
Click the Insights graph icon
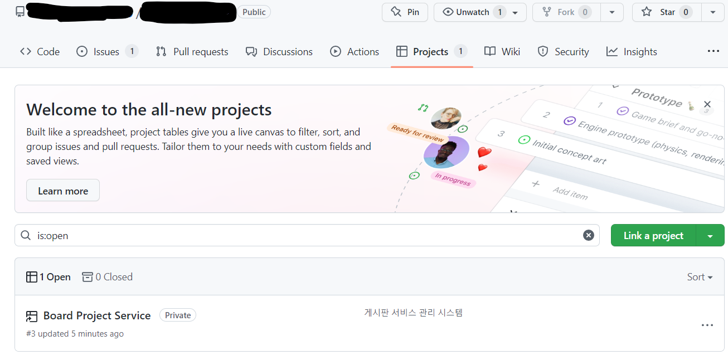612,51
